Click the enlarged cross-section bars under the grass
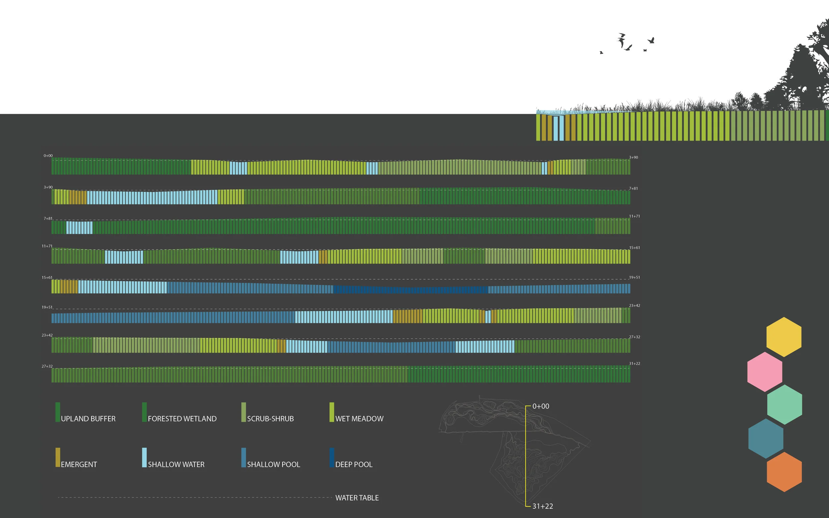 click(680, 126)
